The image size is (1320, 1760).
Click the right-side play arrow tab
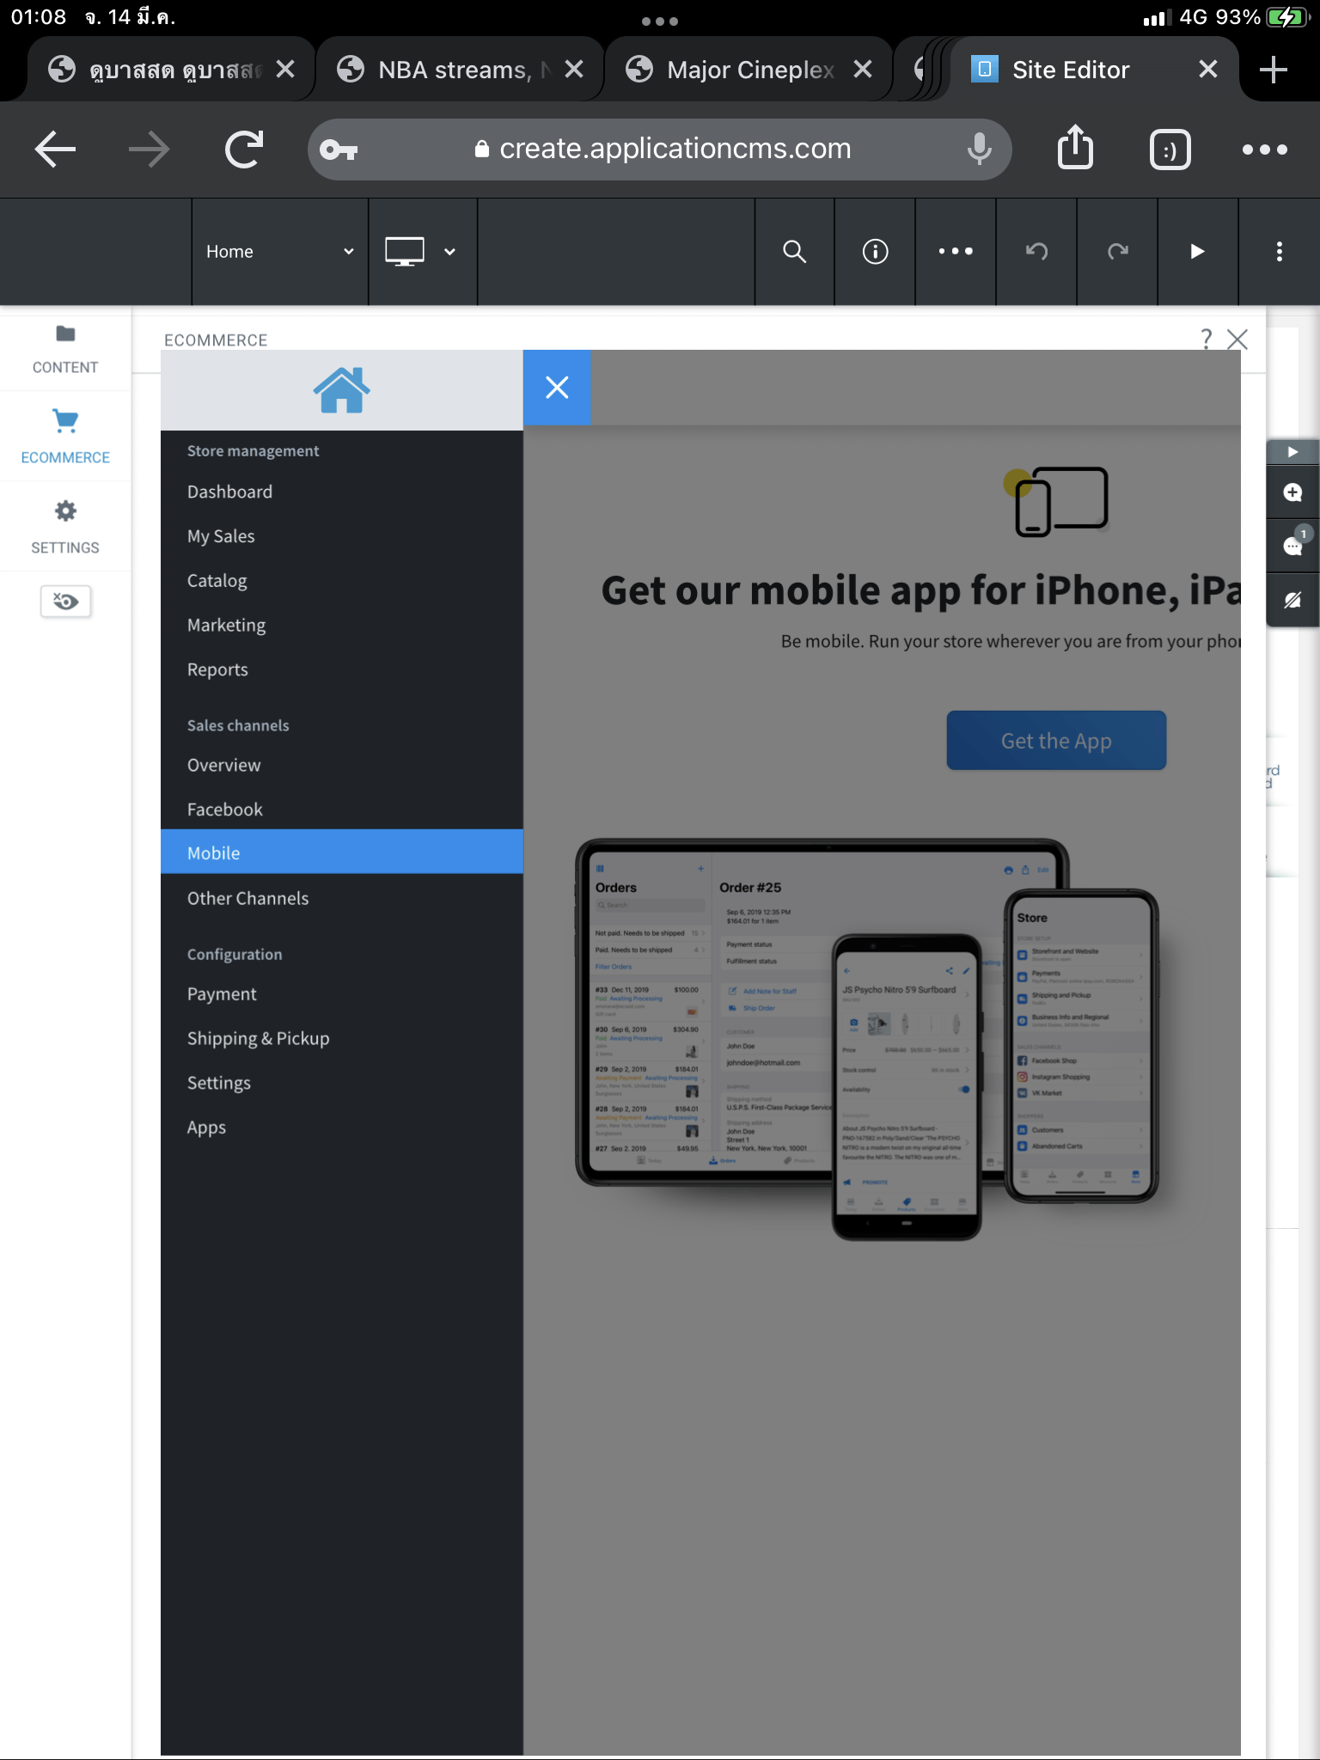(1292, 452)
